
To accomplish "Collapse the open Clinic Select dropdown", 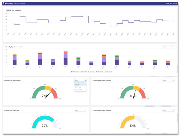I will [80, 80].
